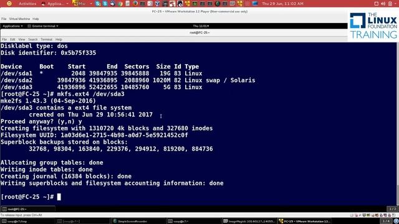Click the /dev/sda3 partition row

pos(102,87)
